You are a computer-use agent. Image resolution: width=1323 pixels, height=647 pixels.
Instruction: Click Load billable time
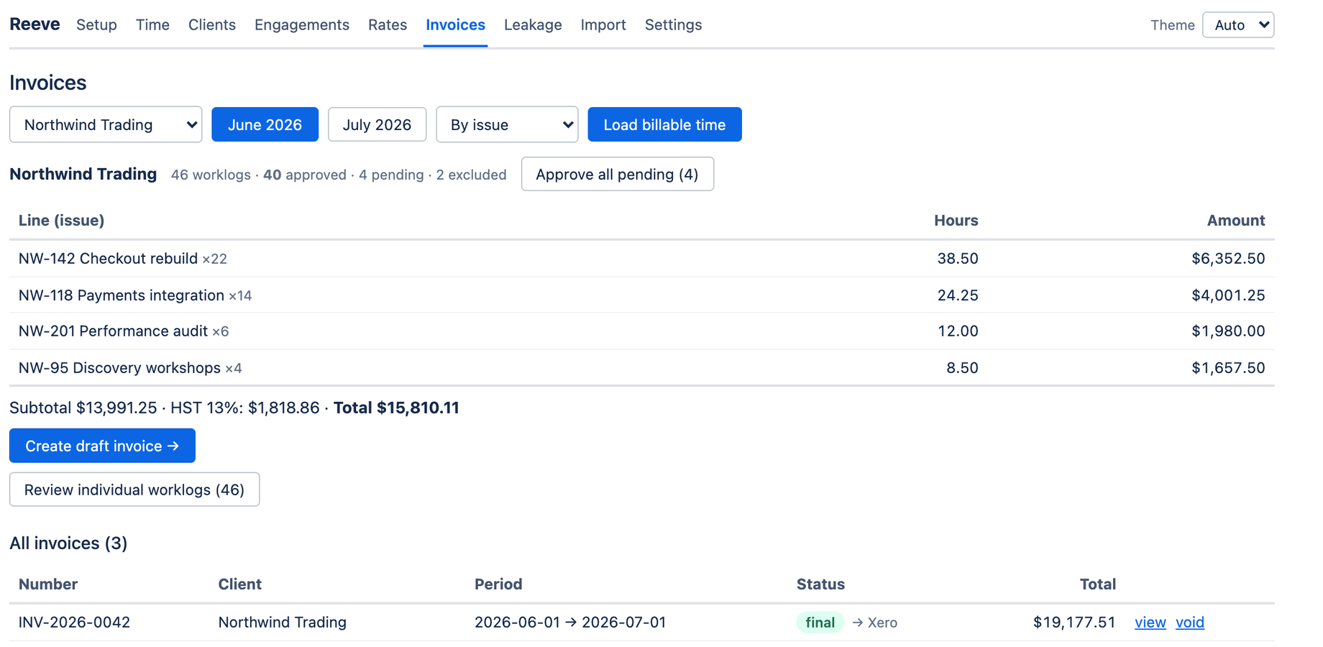664,124
